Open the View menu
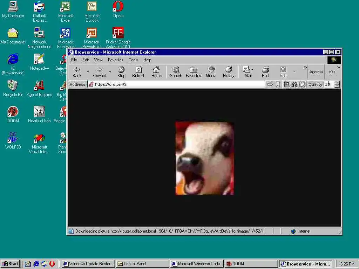Image resolution: width=359 pixels, height=269 pixels. (98, 60)
